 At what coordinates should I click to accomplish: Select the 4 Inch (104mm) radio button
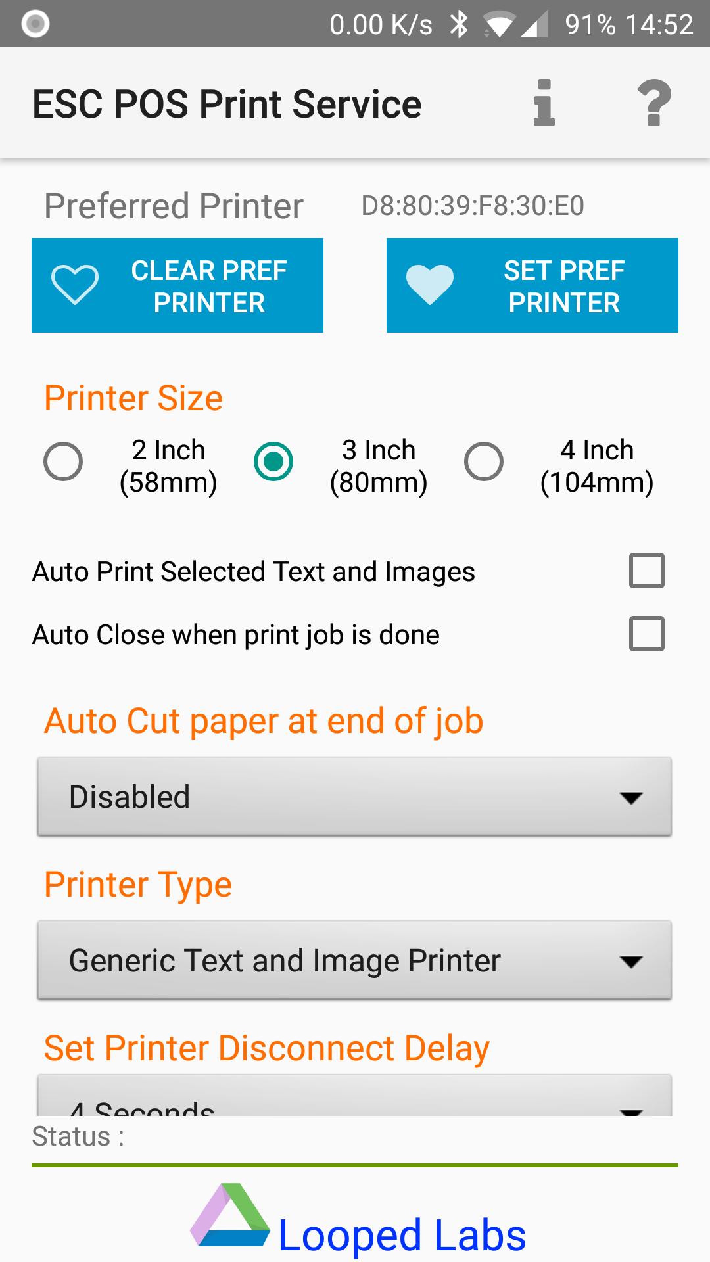pyautogui.click(x=484, y=461)
